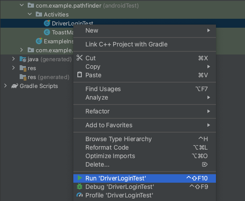Select Reformat Code menu entry
245x201 pixels.
pos(144,147)
